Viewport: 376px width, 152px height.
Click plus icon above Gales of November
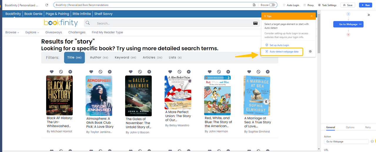point(149,71)
